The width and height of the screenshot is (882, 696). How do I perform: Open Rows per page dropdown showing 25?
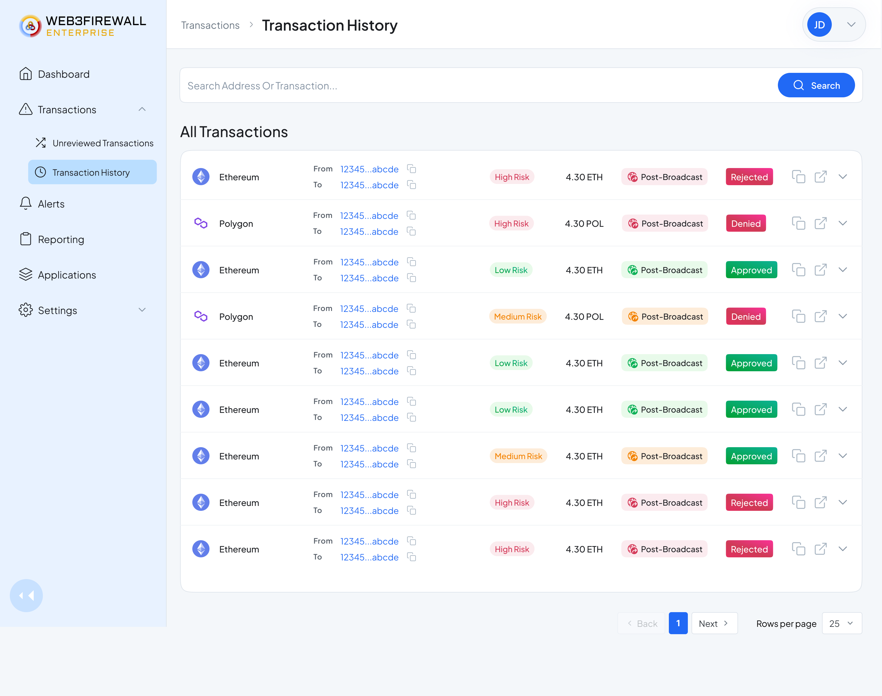coord(842,623)
